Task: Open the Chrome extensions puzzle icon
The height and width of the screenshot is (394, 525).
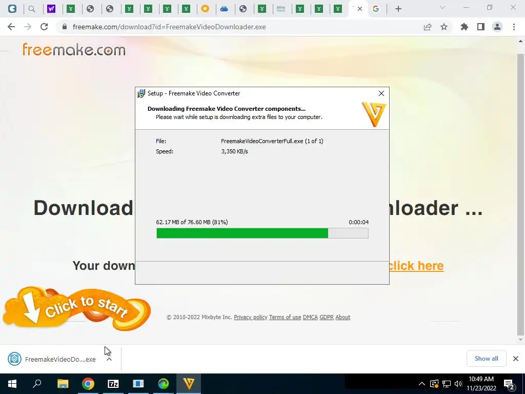Action: [464, 27]
